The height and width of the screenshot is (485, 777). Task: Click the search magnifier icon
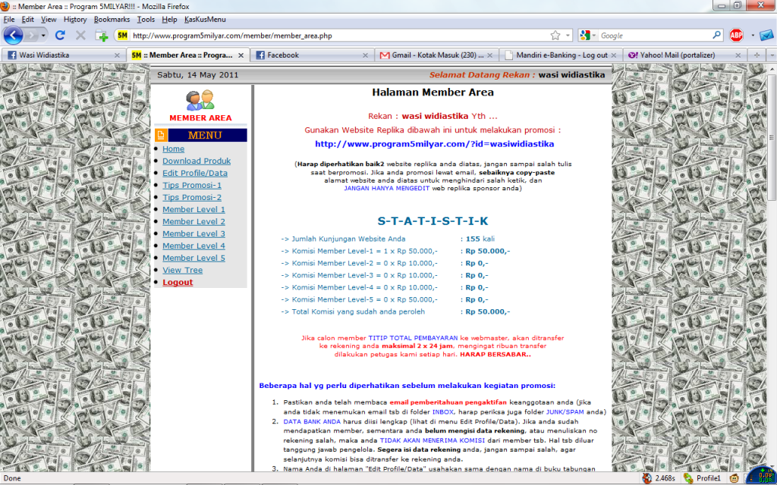[x=716, y=35]
